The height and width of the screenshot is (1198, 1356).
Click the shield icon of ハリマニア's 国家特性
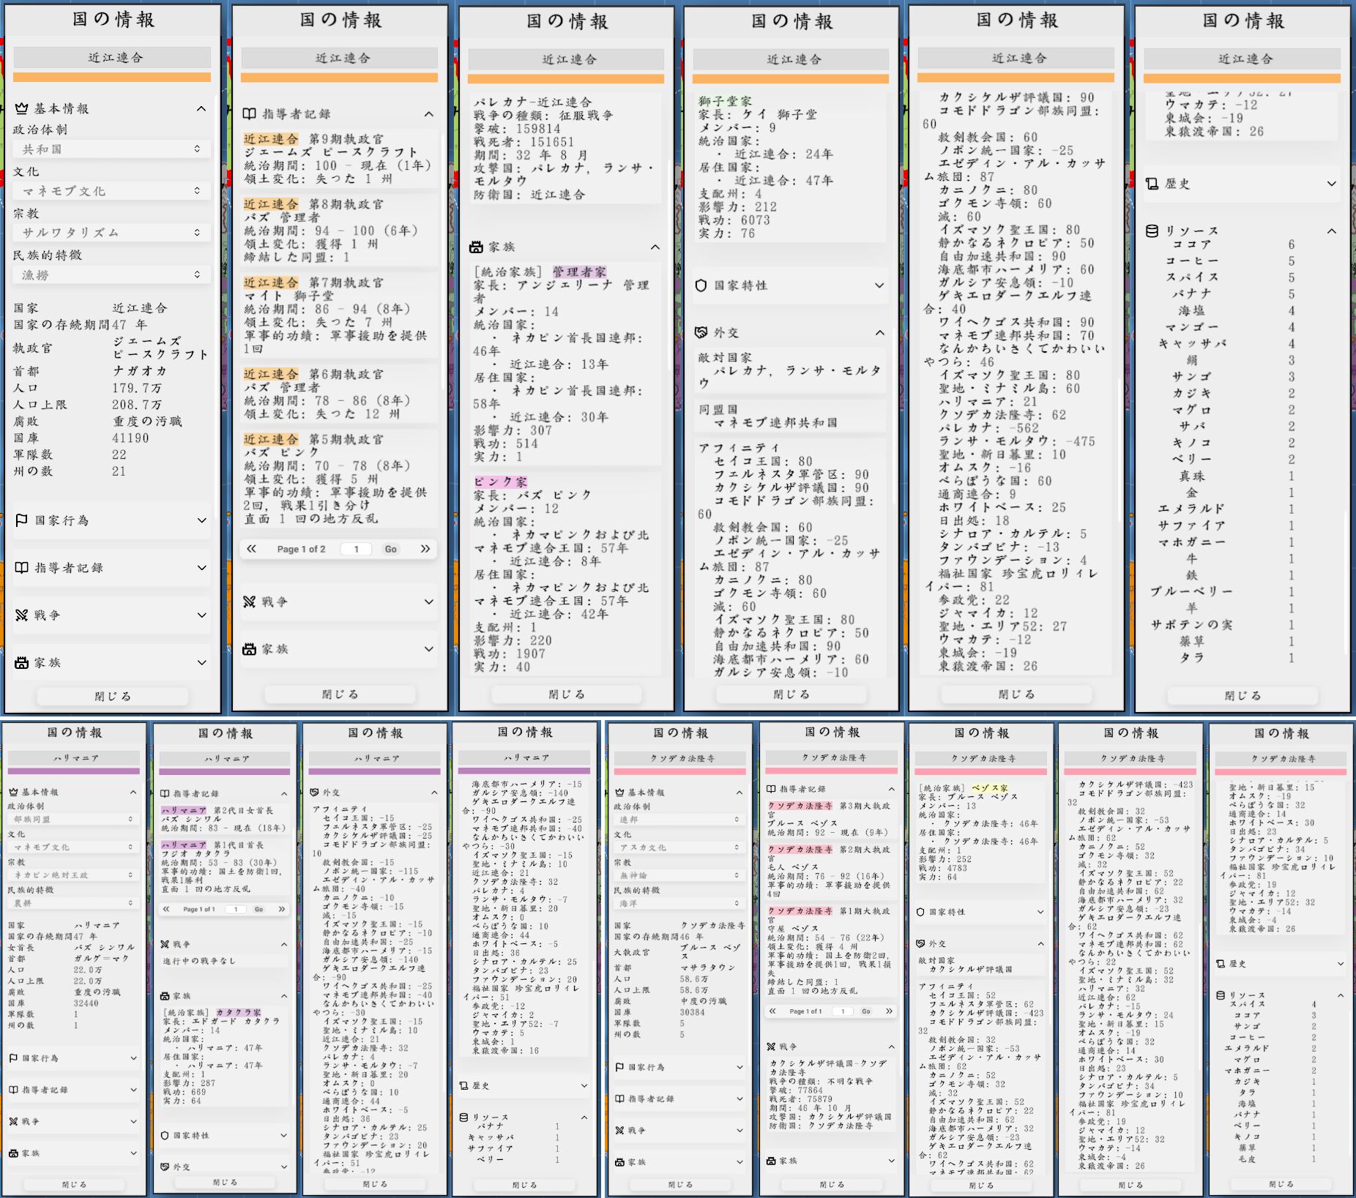click(165, 1135)
